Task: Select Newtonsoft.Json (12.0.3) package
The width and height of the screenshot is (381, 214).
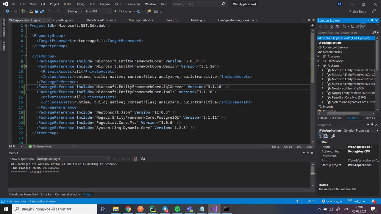Action: 348,88
